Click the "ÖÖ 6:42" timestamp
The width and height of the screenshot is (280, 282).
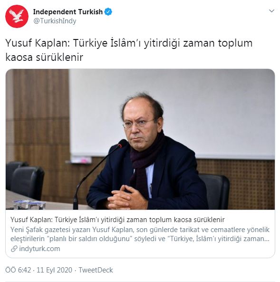pyautogui.click(x=18, y=270)
